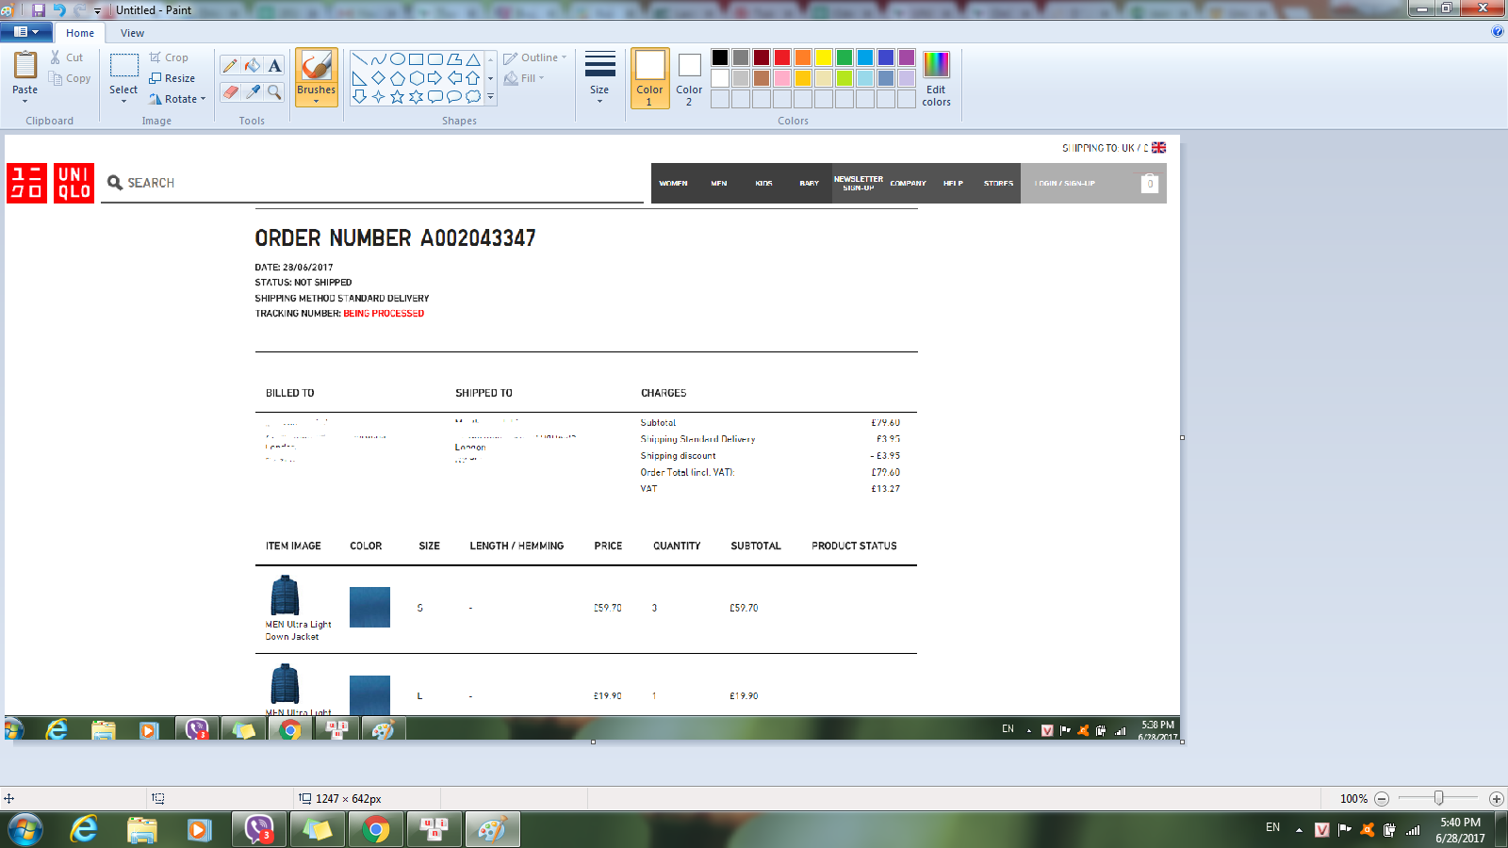Select the Fill with color bucket tool
This screenshot has width=1508, height=848.
coord(253,65)
